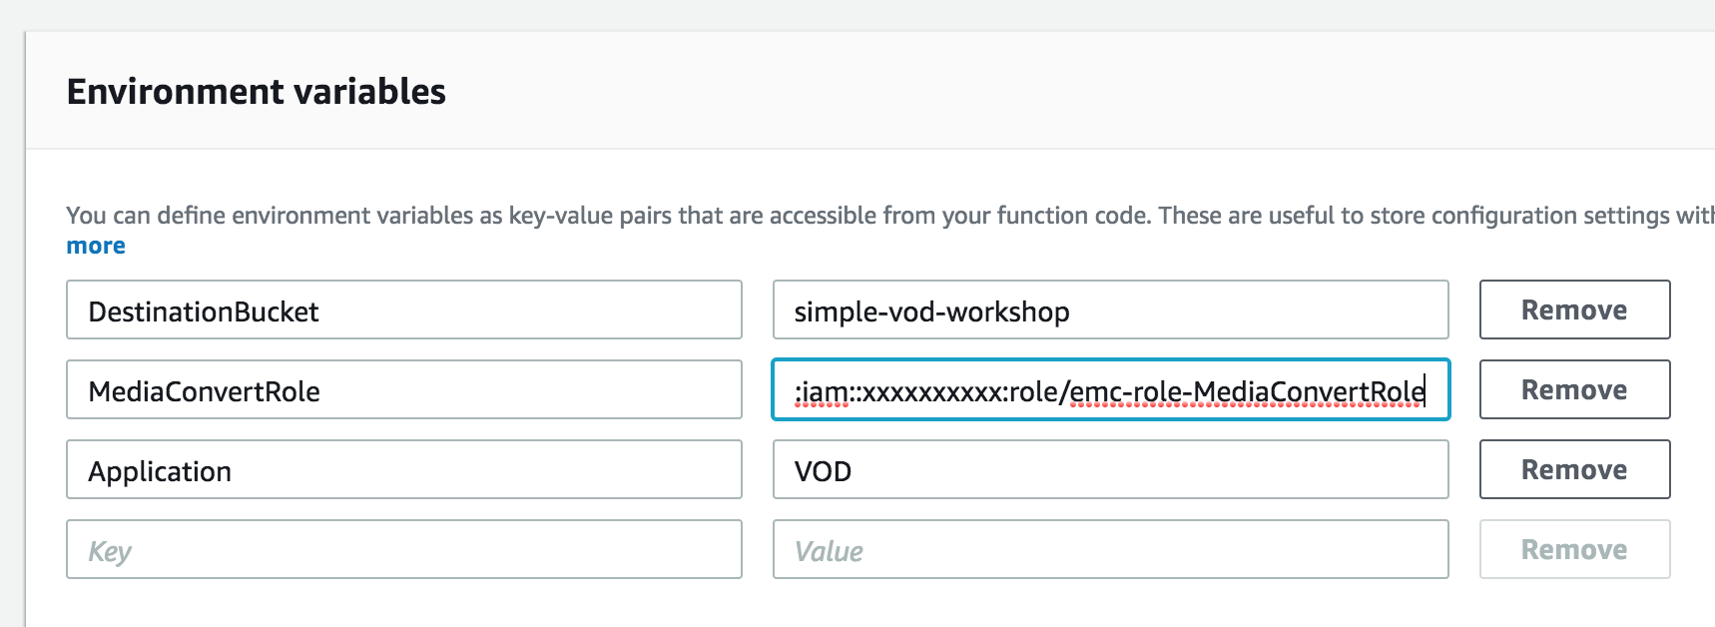Remove the MediaConvertRole variable

[x=1574, y=390]
